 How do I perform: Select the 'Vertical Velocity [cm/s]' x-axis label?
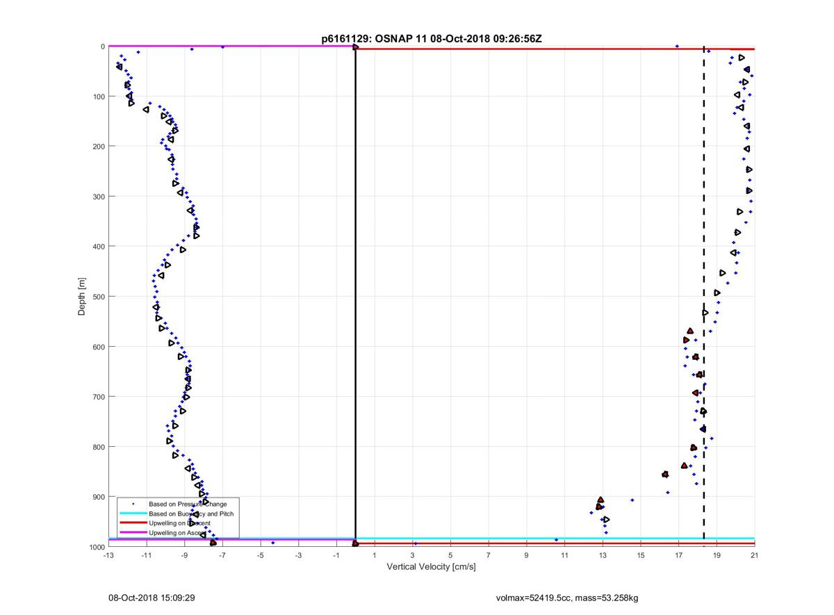431,567
